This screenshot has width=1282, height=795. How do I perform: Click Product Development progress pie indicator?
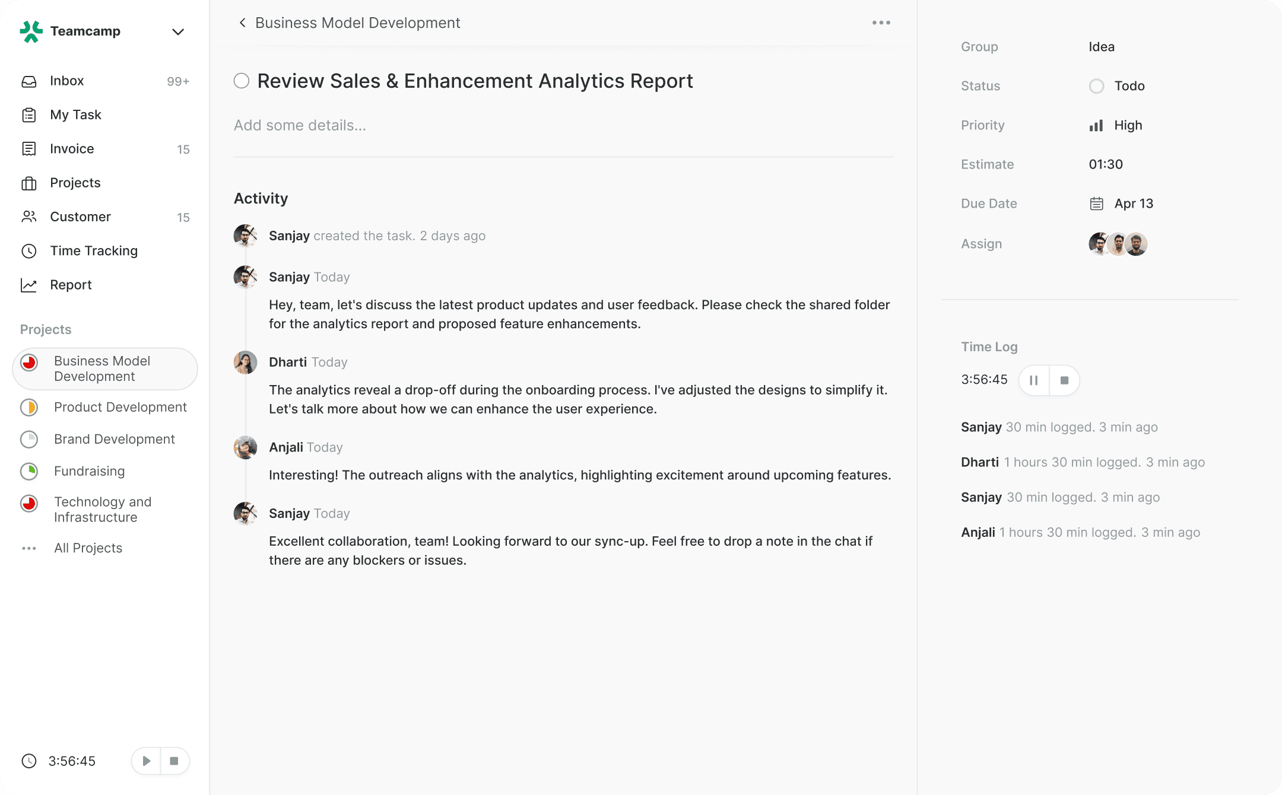pos(29,408)
